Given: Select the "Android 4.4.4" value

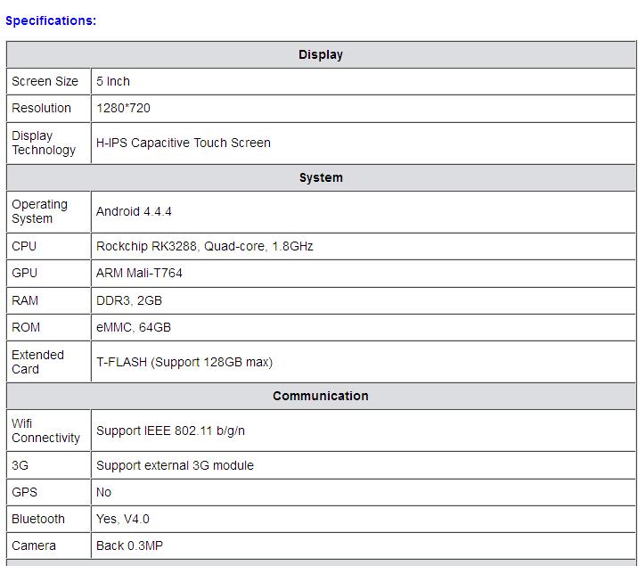Looking at the screenshot, I should [x=134, y=211].
